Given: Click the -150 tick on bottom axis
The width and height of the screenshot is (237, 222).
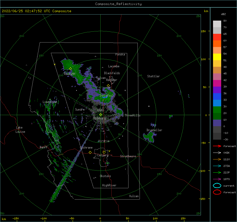Looking at the screenshot, I should pos(16,219).
